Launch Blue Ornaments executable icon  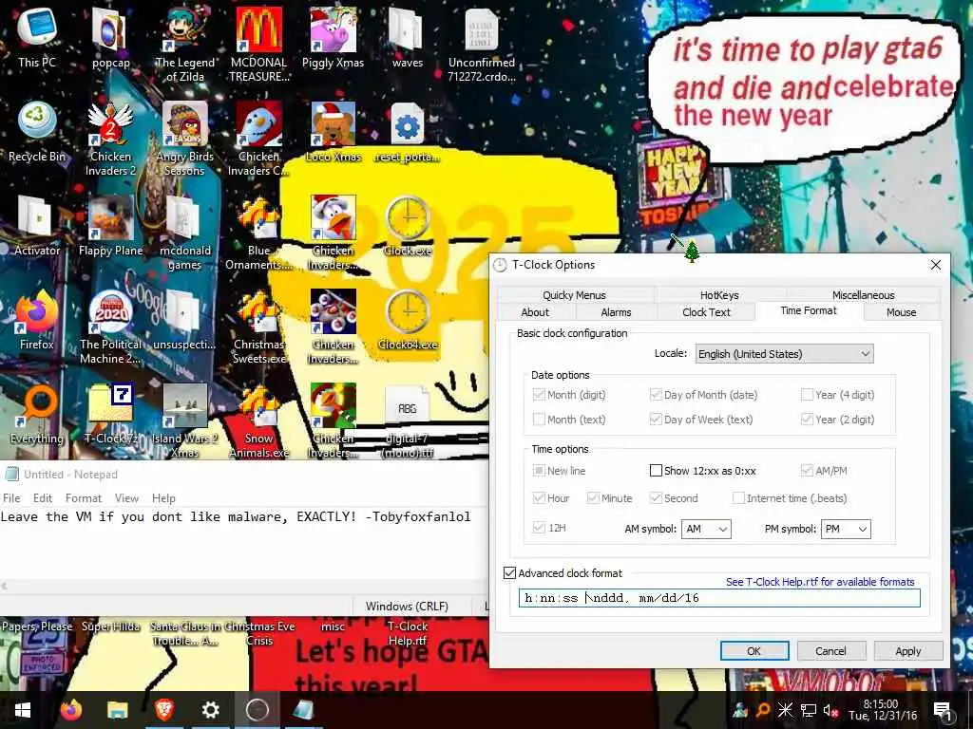258,232
